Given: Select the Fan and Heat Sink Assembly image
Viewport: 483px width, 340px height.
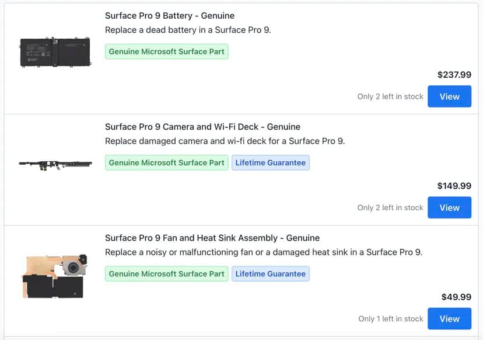Looking at the screenshot, I should (55, 275).
